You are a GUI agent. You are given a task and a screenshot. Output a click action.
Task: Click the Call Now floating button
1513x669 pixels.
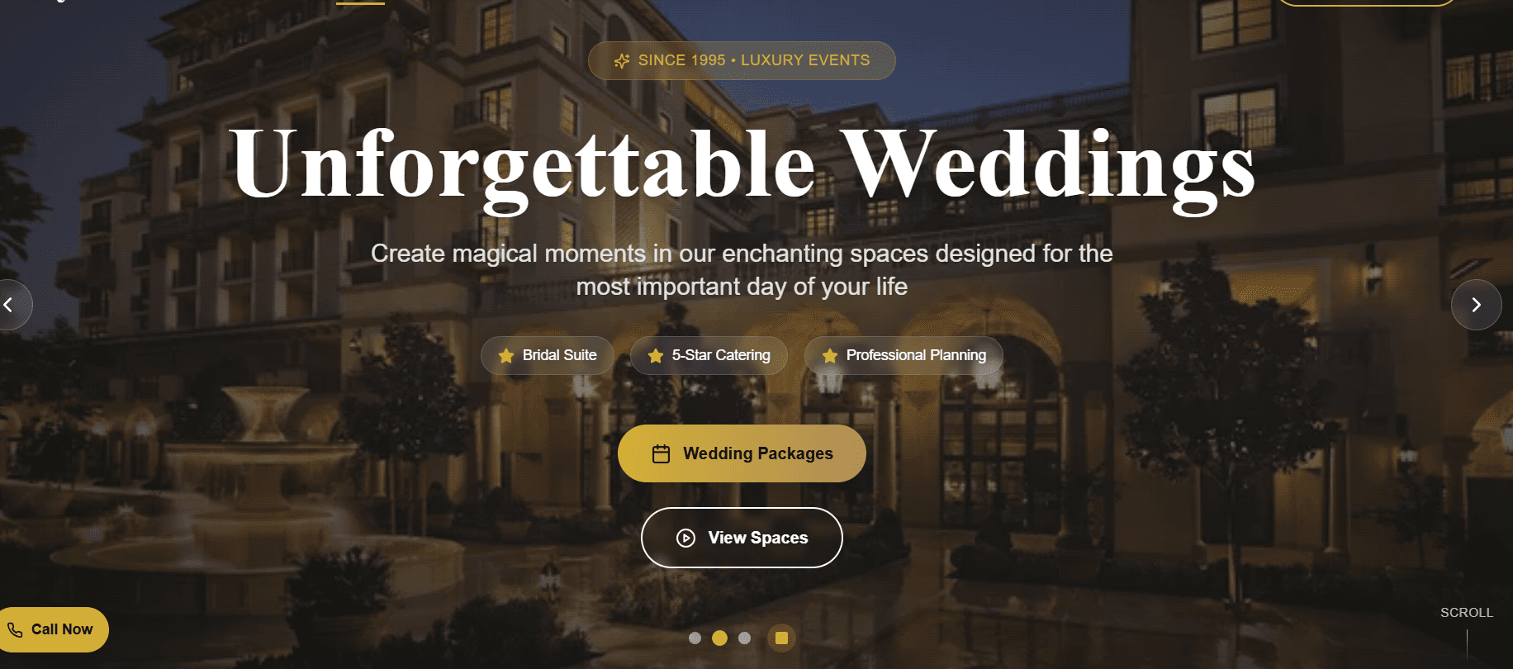click(53, 629)
